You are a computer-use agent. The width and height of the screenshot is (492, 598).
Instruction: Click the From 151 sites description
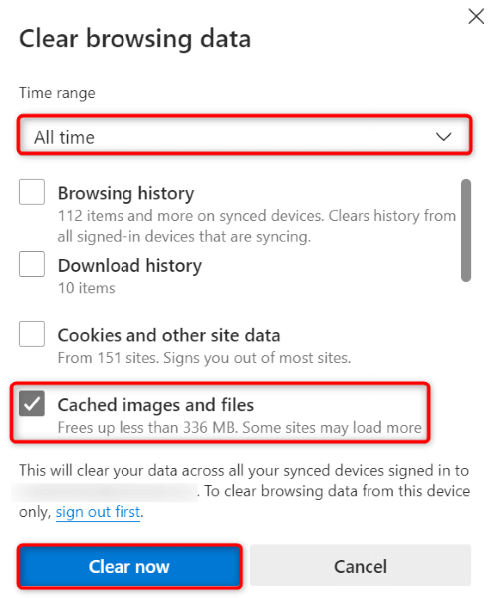pyautogui.click(x=204, y=358)
